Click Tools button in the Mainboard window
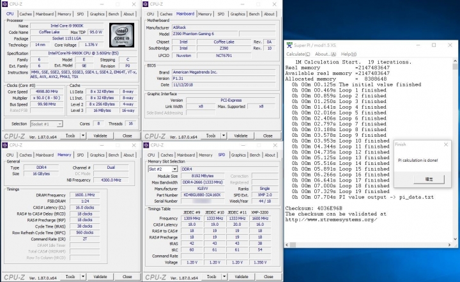The height and width of the screenshot is (282, 460). (x=211, y=136)
